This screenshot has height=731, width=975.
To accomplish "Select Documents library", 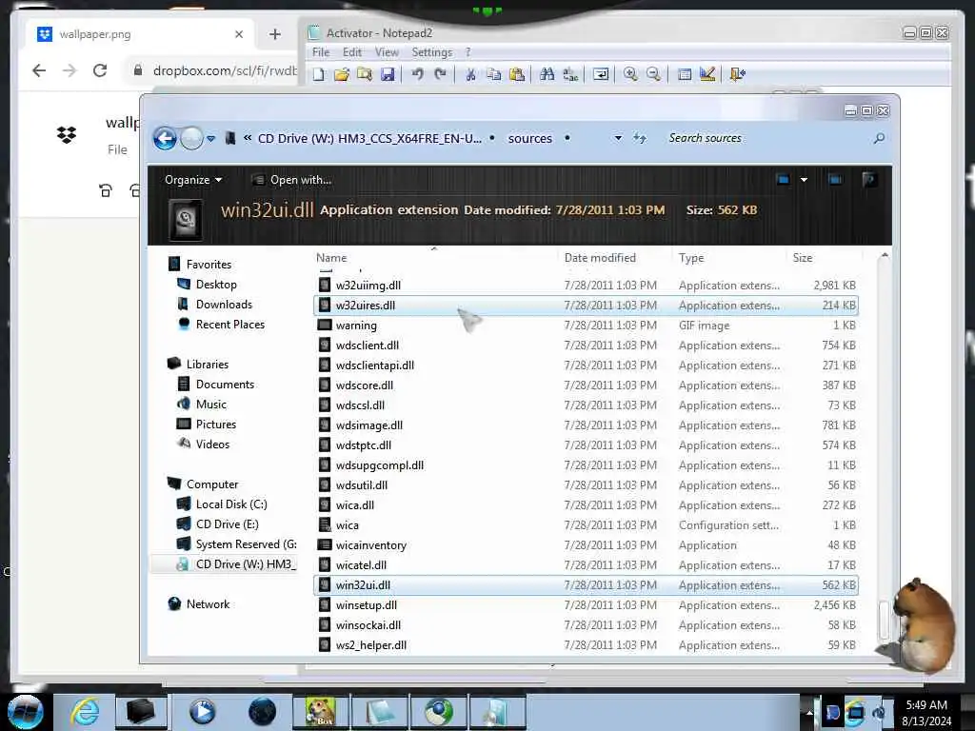I will (x=225, y=385).
